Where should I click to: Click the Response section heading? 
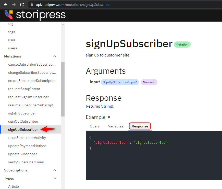[104, 98]
